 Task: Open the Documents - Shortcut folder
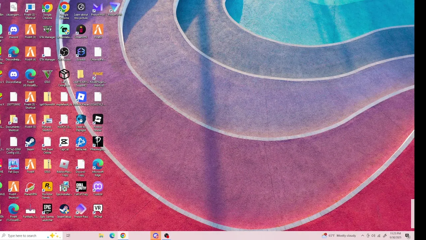[x=14, y=123]
